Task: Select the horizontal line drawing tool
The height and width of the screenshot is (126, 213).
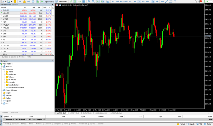Action: click(x=162, y=1)
